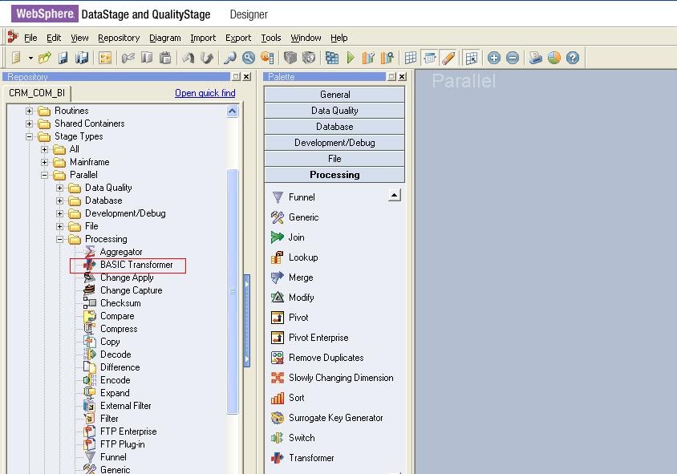The image size is (677, 474).
Task: Click the Open quick find link
Action: 204,93
